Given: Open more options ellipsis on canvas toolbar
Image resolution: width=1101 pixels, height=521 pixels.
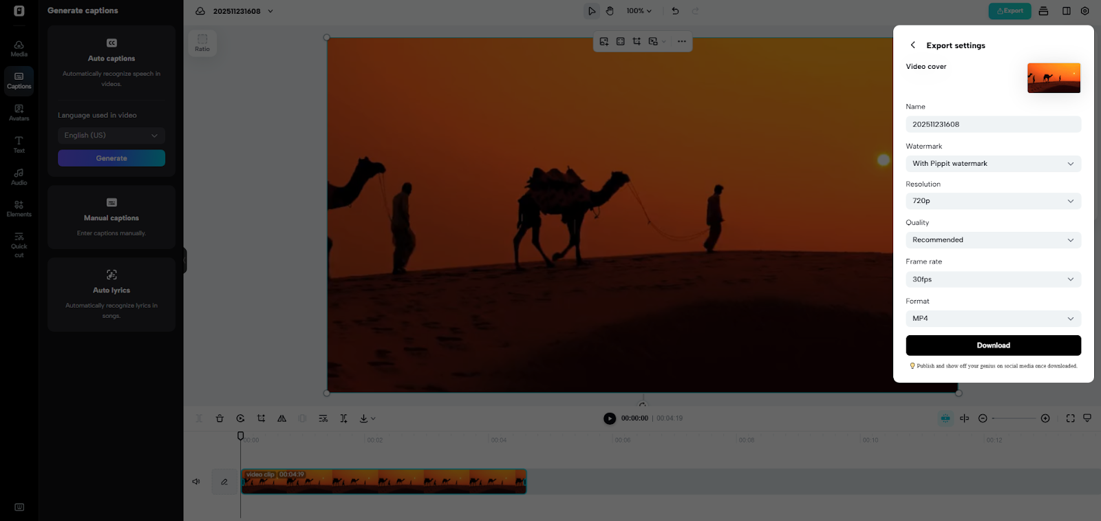Looking at the screenshot, I should [x=682, y=41].
